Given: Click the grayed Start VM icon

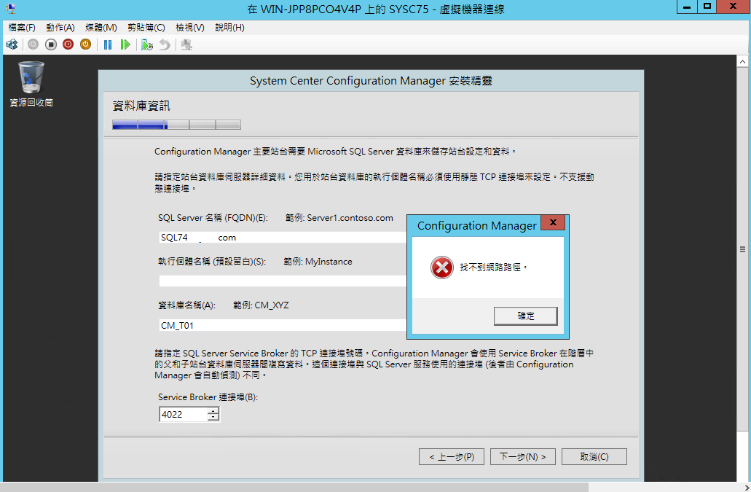Looking at the screenshot, I should (x=33, y=44).
